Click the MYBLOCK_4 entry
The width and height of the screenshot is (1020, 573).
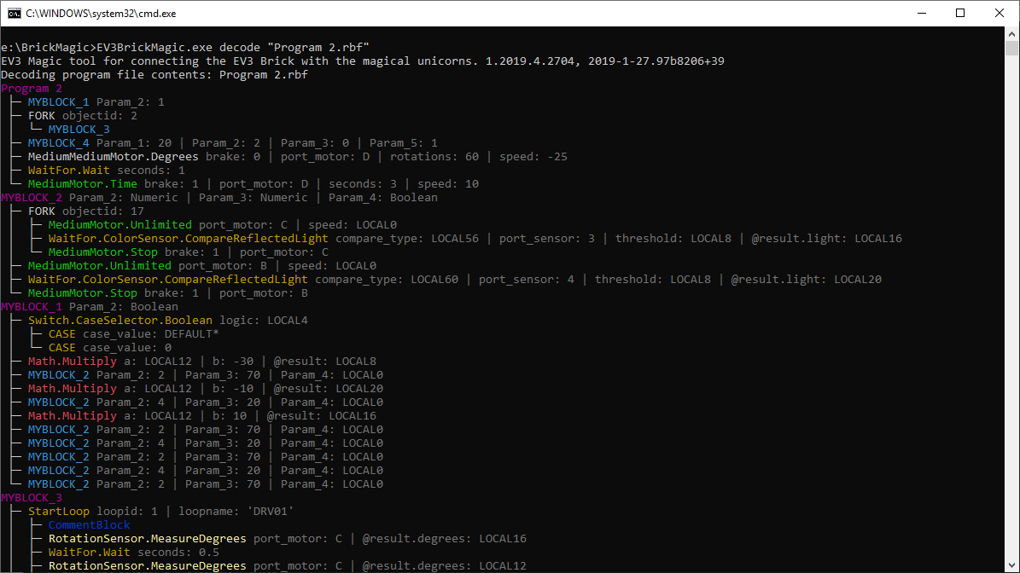point(58,143)
